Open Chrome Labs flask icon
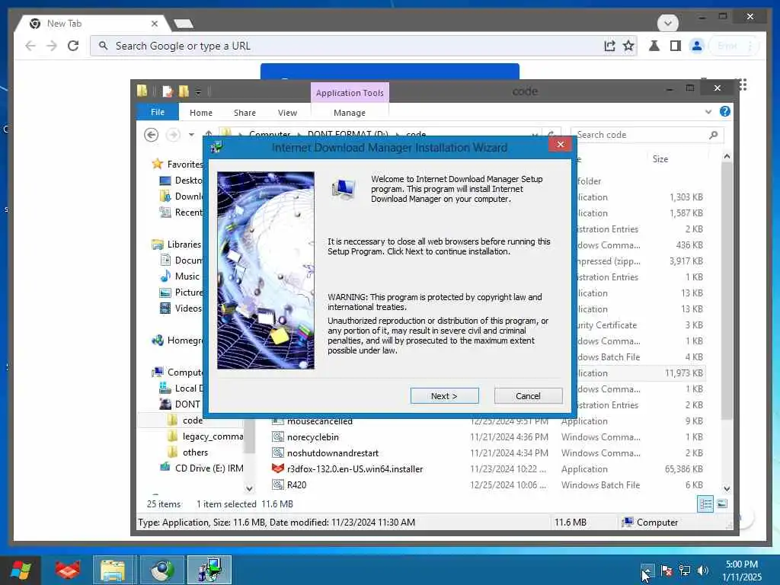Image resolution: width=780 pixels, height=585 pixels. coord(654,46)
